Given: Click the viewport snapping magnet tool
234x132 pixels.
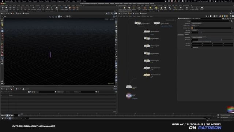Looking at the screenshot, I should [x=2, y=55].
